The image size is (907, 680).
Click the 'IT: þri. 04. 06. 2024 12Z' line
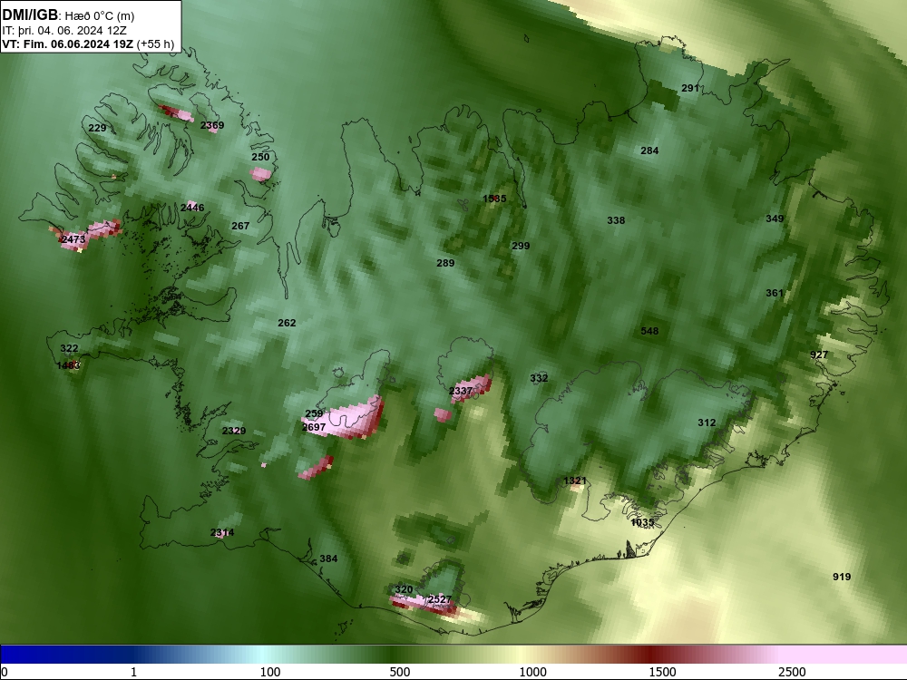64,31
